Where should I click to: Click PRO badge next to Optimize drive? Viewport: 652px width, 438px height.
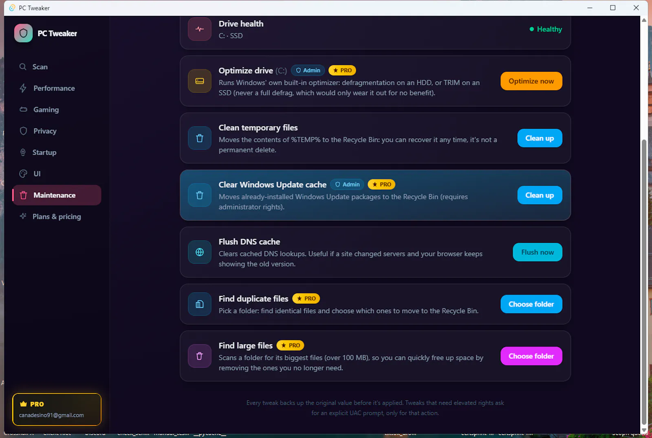coord(342,70)
